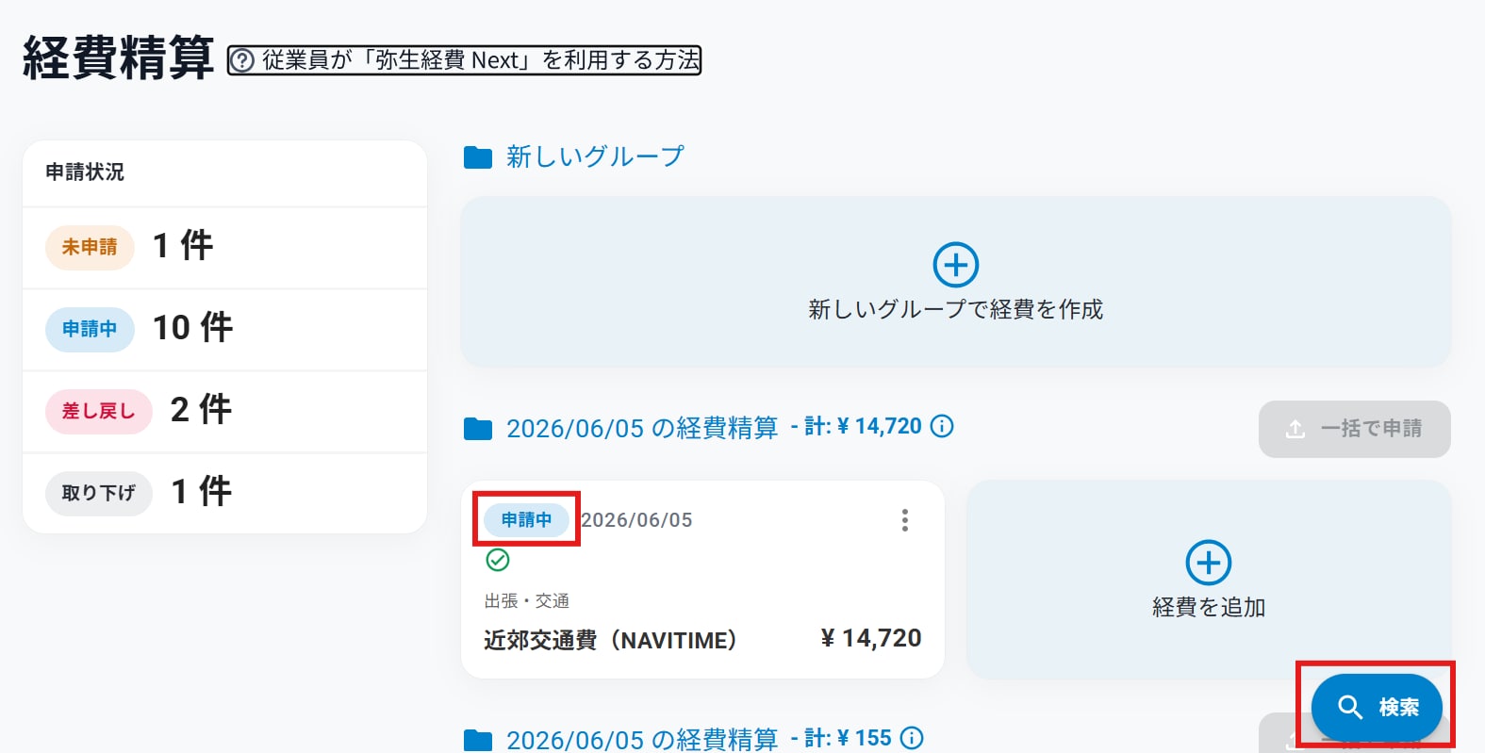Click the 検索 search button
The height and width of the screenshot is (753, 1485).
[x=1377, y=707]
